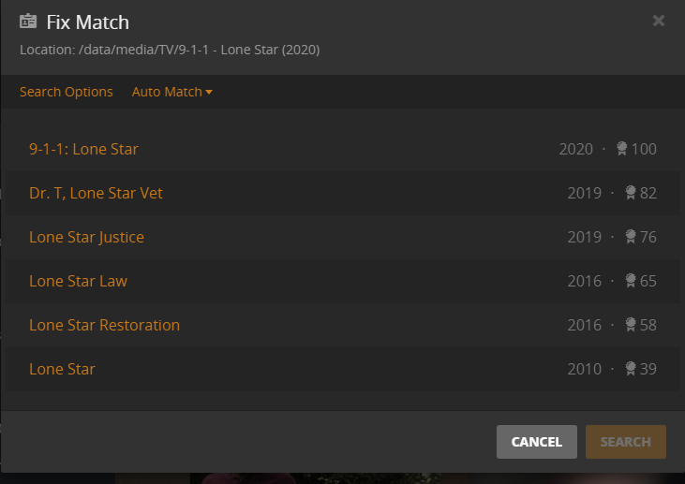Click the score badge icon beside 76
685x484 pixels.
pyautogui.click(x=631, y=237)
